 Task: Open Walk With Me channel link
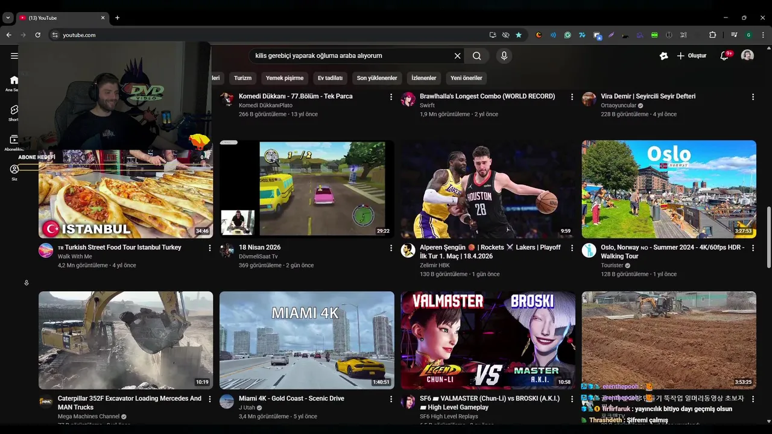tap(75, 257)
